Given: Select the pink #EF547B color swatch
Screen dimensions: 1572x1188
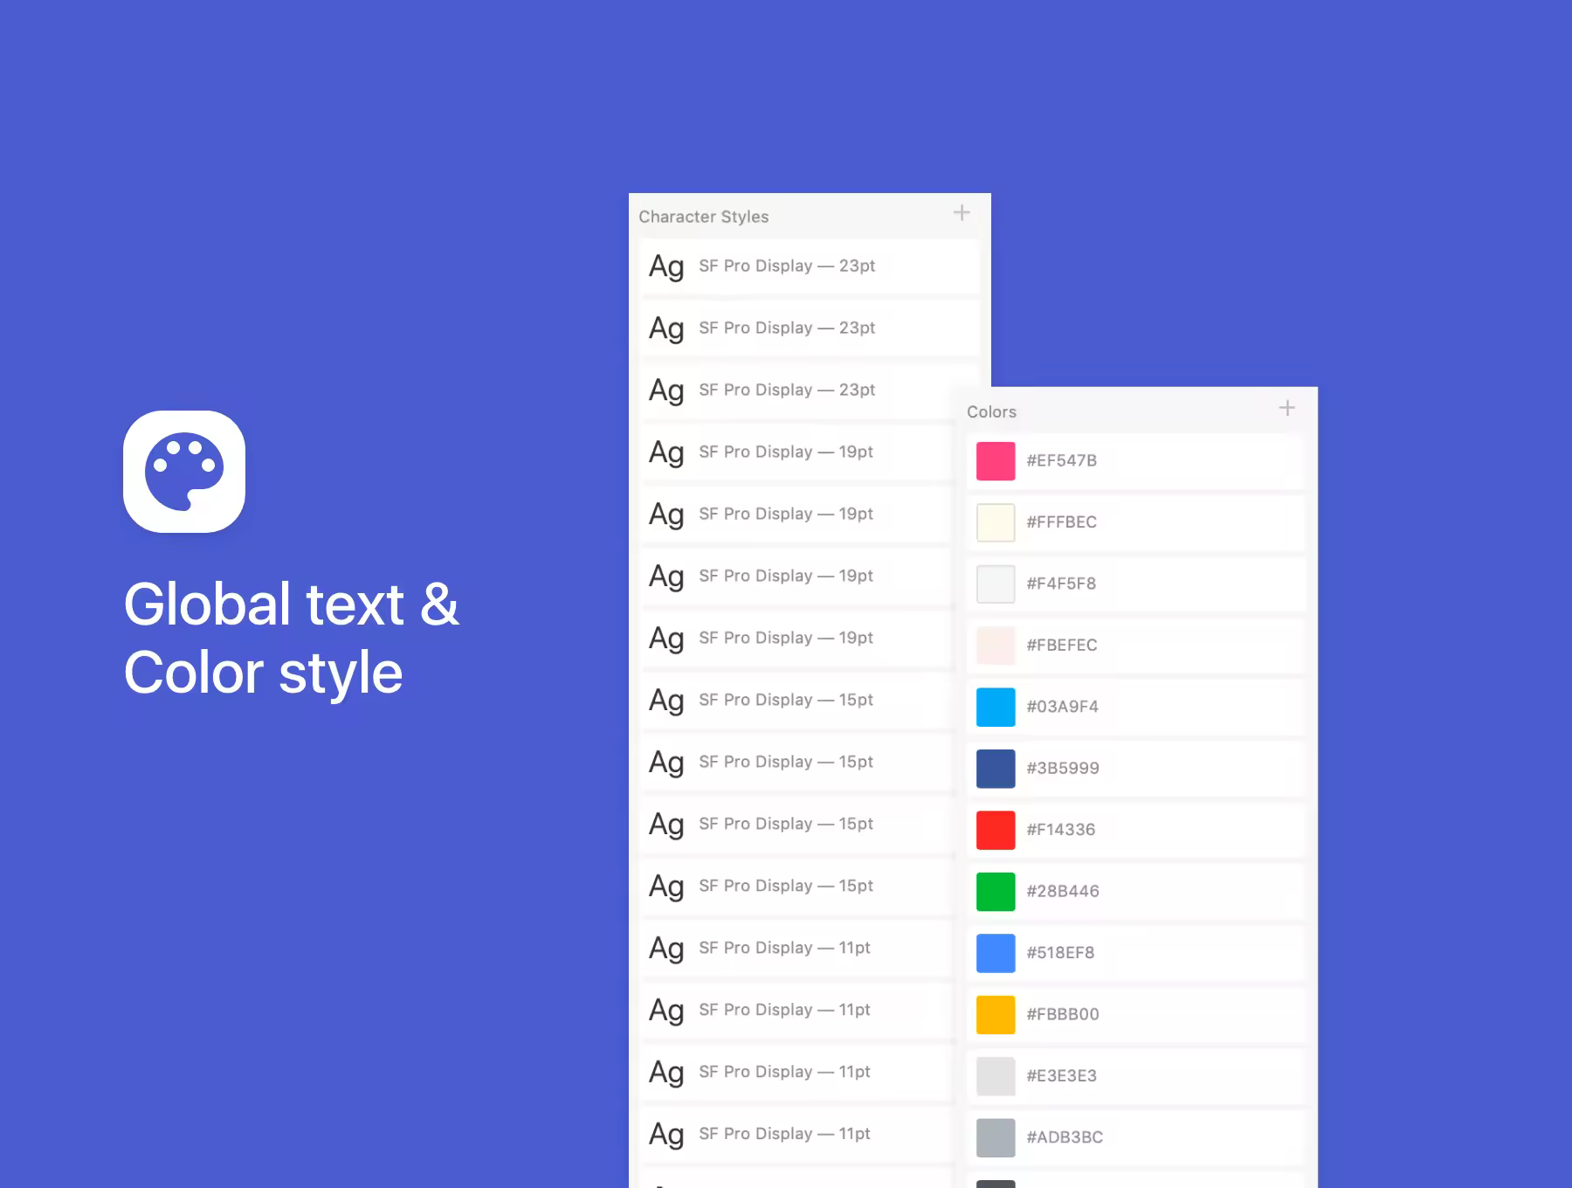Looking at the screenshot, I should [x=996, y=461].
